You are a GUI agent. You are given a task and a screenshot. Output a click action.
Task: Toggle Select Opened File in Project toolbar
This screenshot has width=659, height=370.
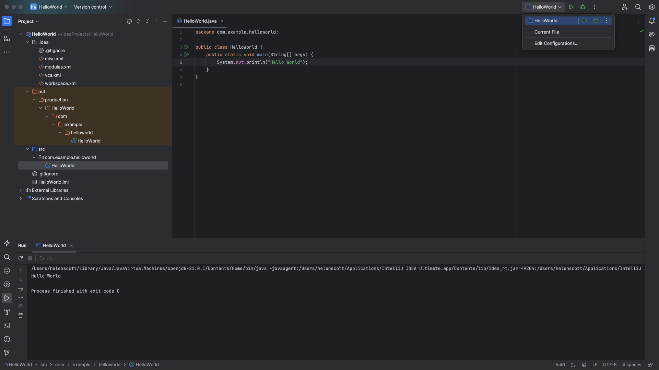pyautogui.click(x=129, y=21)
